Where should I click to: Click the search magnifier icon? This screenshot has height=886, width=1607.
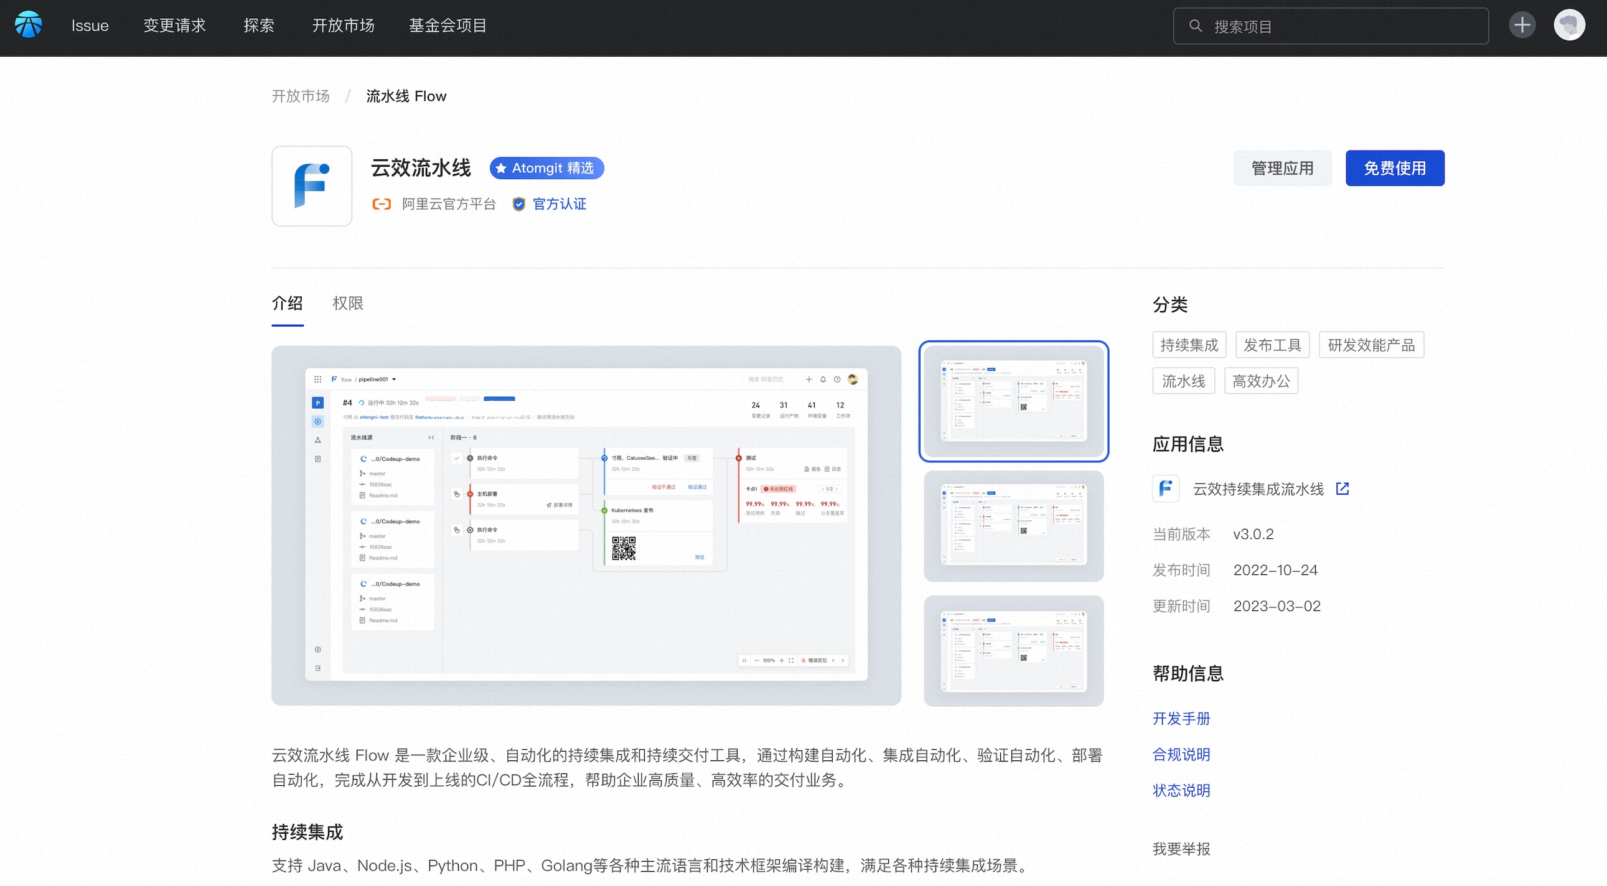coord(1195,26)
